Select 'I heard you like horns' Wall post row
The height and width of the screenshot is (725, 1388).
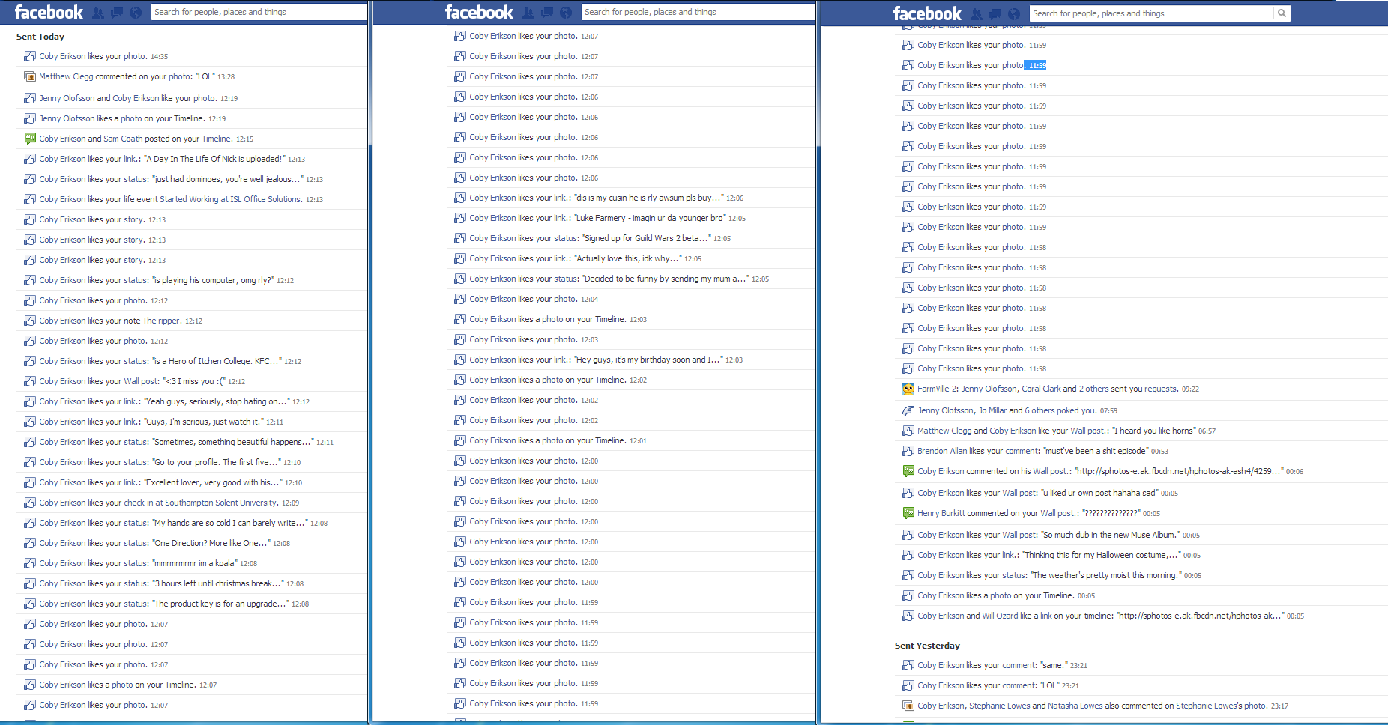coord(1141,431)
